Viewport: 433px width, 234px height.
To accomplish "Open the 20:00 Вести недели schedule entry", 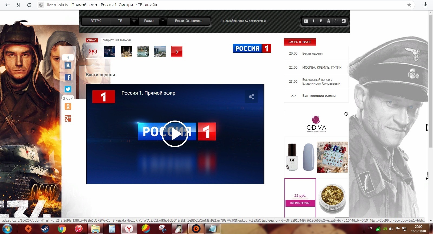I will point(316,54).
